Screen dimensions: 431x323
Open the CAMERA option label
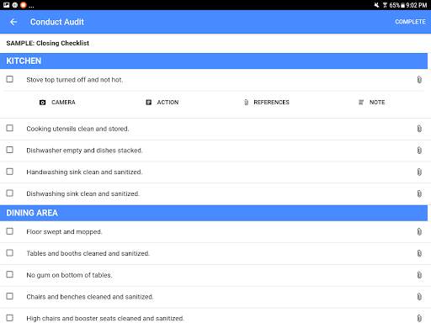pos(63,103)
